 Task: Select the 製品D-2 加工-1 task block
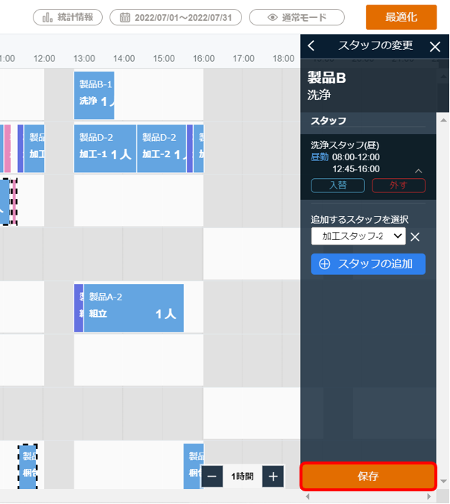[105, 148]
